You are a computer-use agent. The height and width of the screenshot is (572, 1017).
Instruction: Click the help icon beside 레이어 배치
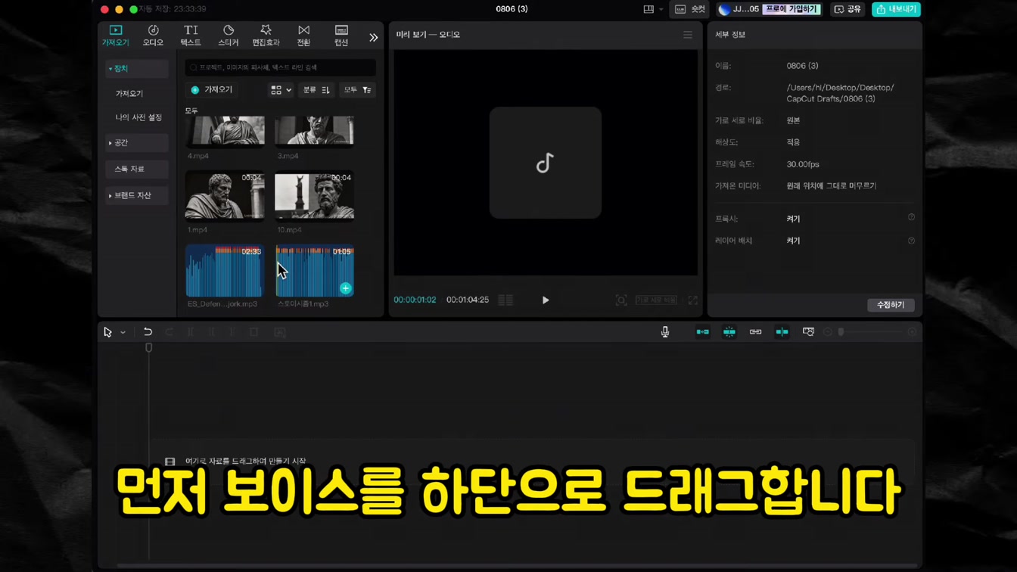tap(911, 241)
